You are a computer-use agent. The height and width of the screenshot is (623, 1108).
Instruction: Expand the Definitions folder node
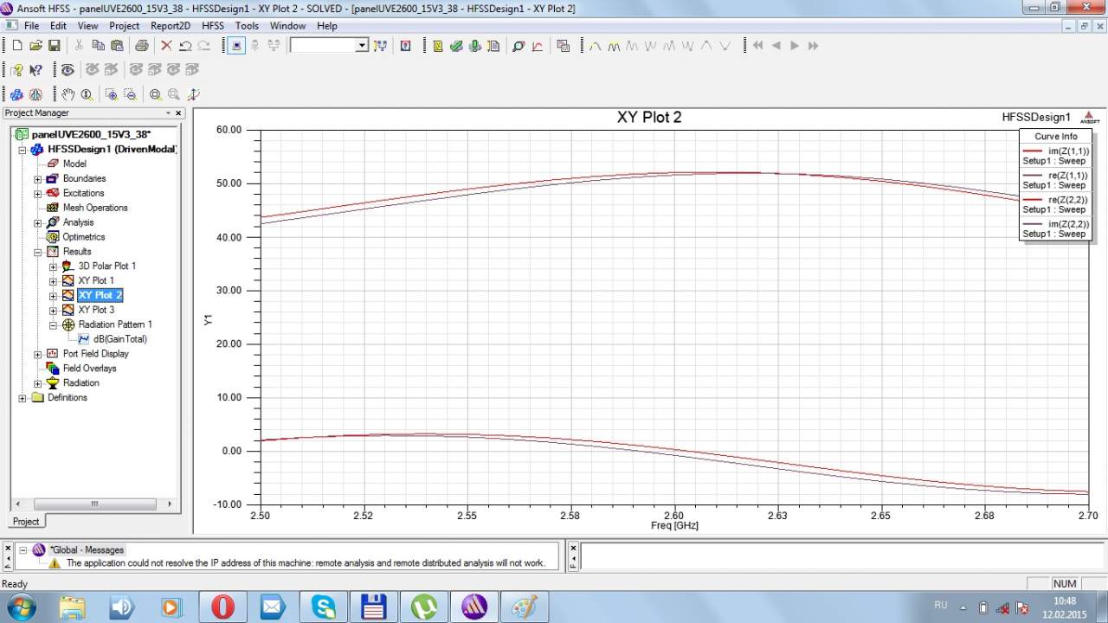click(22, 398)
